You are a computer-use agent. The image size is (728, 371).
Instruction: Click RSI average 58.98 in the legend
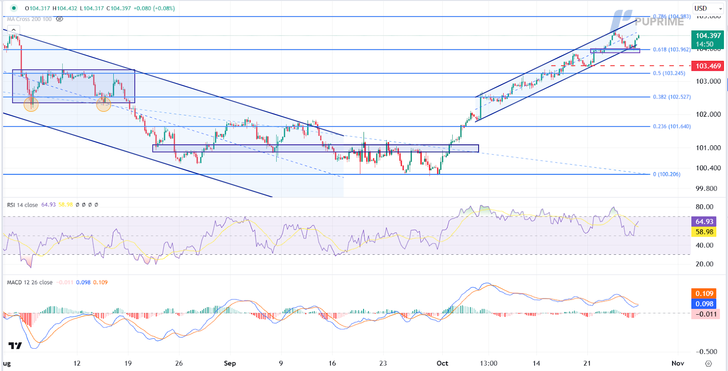[x=66, y=205]
